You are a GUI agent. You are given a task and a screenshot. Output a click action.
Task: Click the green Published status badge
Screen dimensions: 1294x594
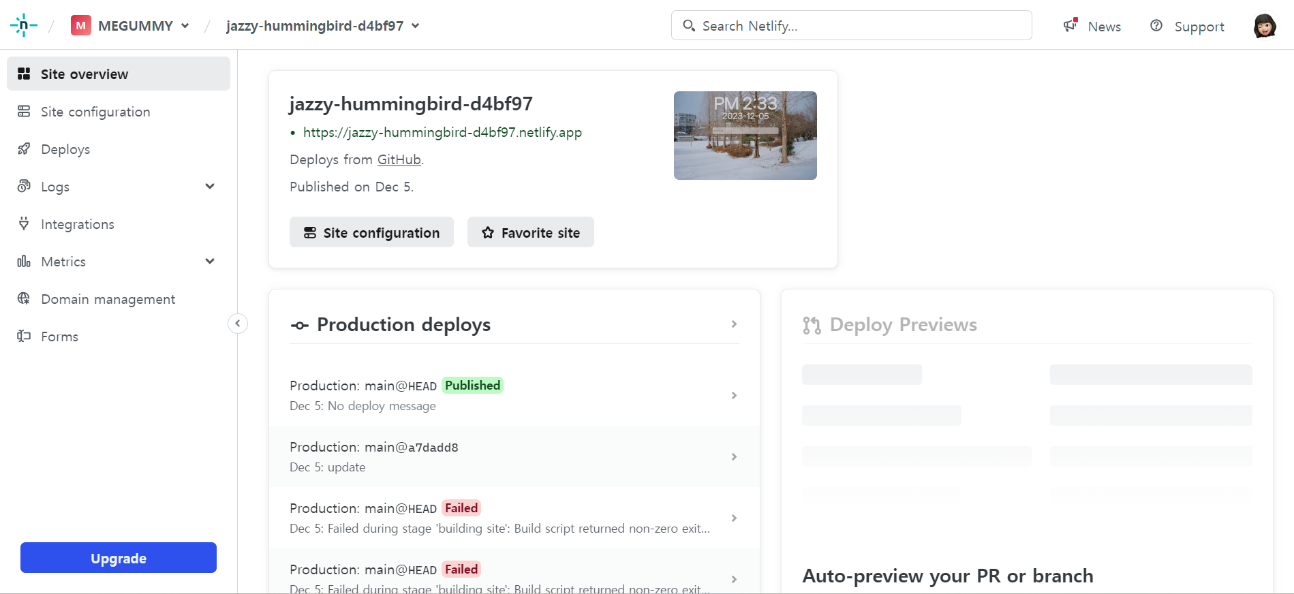click(473, 386)
